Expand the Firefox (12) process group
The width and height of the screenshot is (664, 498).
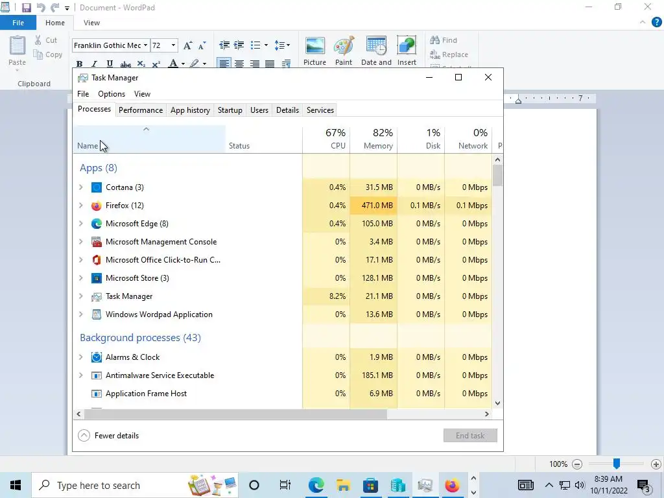coord(81,206)
